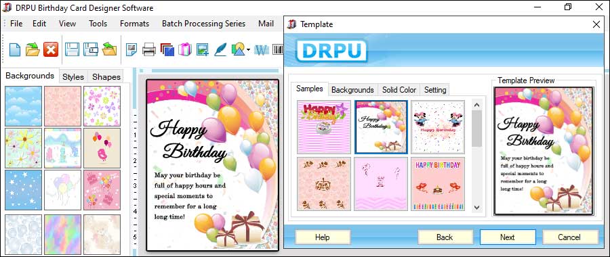Choose the blue stars background
610x257 pixels.
(x=23, y=190)
